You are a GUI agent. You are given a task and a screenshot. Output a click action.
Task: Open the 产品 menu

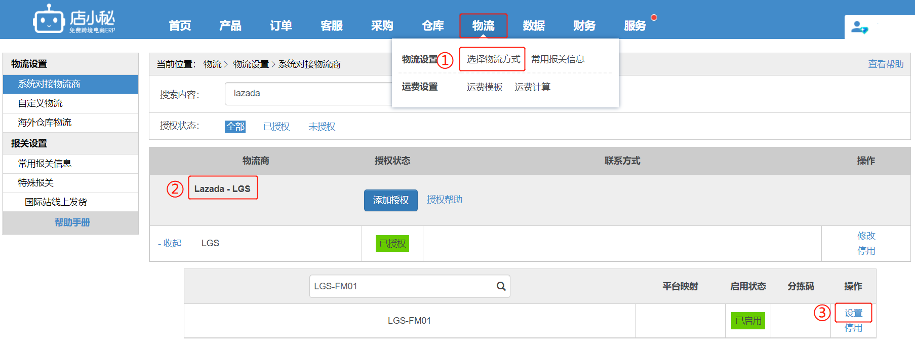230,26
